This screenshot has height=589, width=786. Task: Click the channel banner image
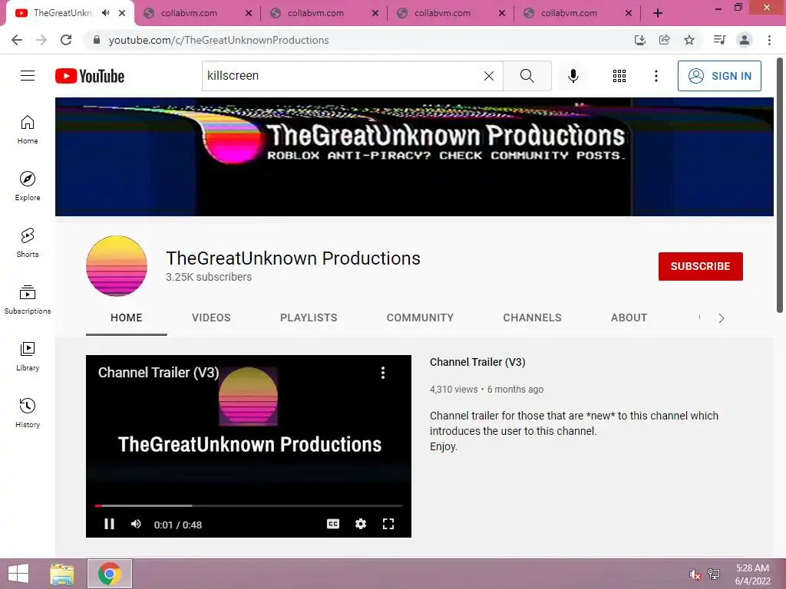click(x=414, y=156)
